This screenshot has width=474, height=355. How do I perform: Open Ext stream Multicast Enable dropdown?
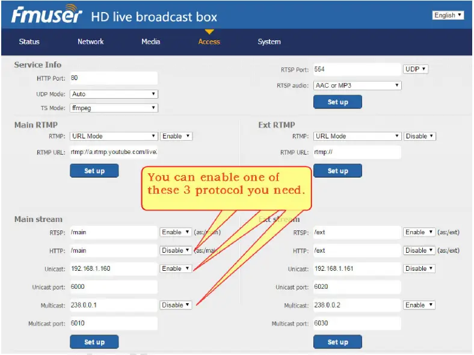tap(419, 305)
